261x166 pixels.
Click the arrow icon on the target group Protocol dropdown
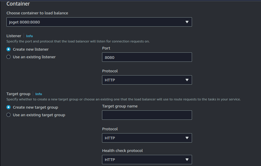click(x=187, y=138)
